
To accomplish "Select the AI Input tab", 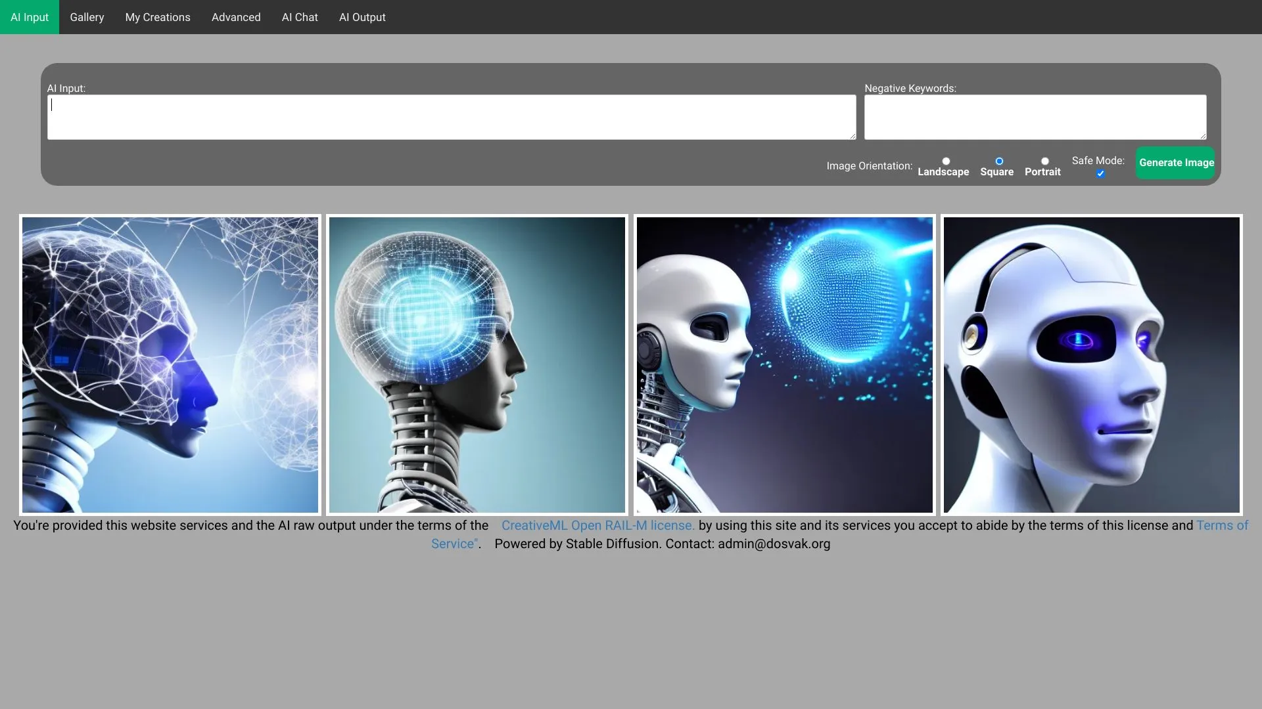I will point(29,17).
